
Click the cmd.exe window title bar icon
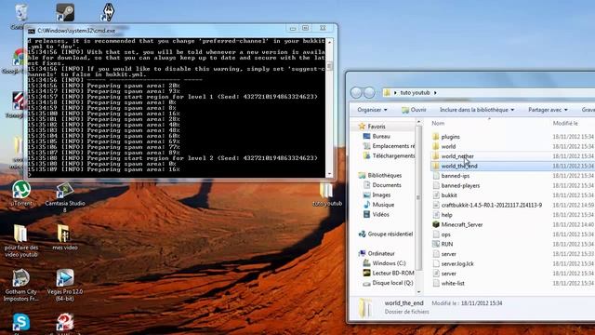(x=32, y=31)
